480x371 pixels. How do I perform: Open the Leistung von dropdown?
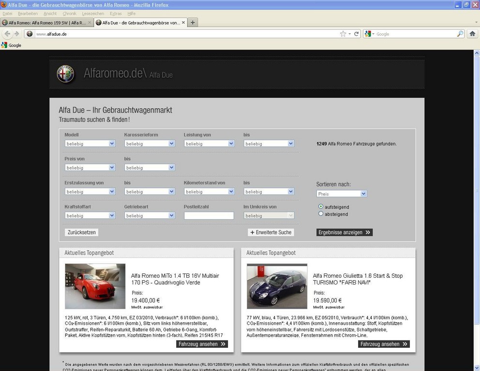click(x=209, y=143)
